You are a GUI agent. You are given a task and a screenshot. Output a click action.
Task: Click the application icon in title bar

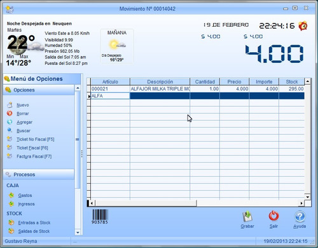tap(10, 10)
